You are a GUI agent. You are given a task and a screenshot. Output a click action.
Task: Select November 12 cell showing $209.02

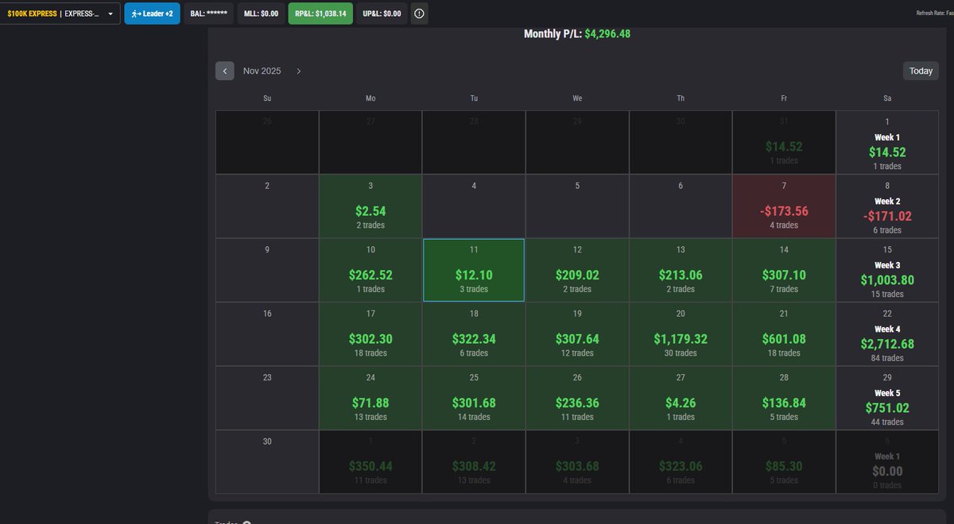coord(577,270)
